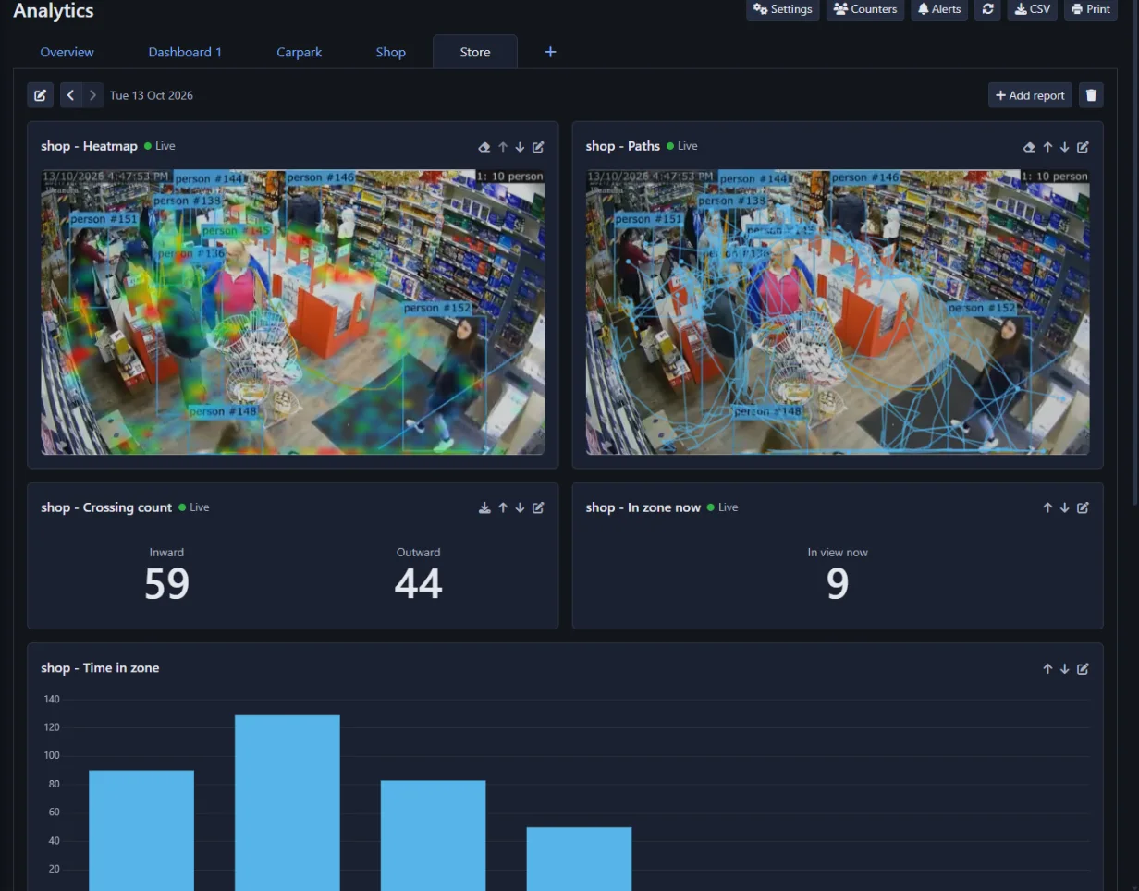Print the dashboard with Print button
This screenshot has width=1139, height=891.
click(1091, 9)
